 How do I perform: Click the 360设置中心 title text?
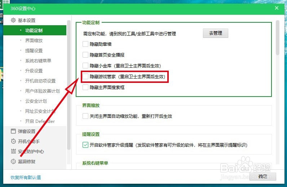pyautogui.click(x=23, y=8)
